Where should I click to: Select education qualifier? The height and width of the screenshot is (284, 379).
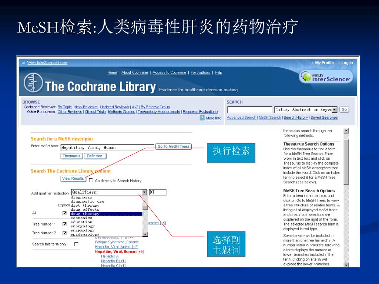coord(106,222)
